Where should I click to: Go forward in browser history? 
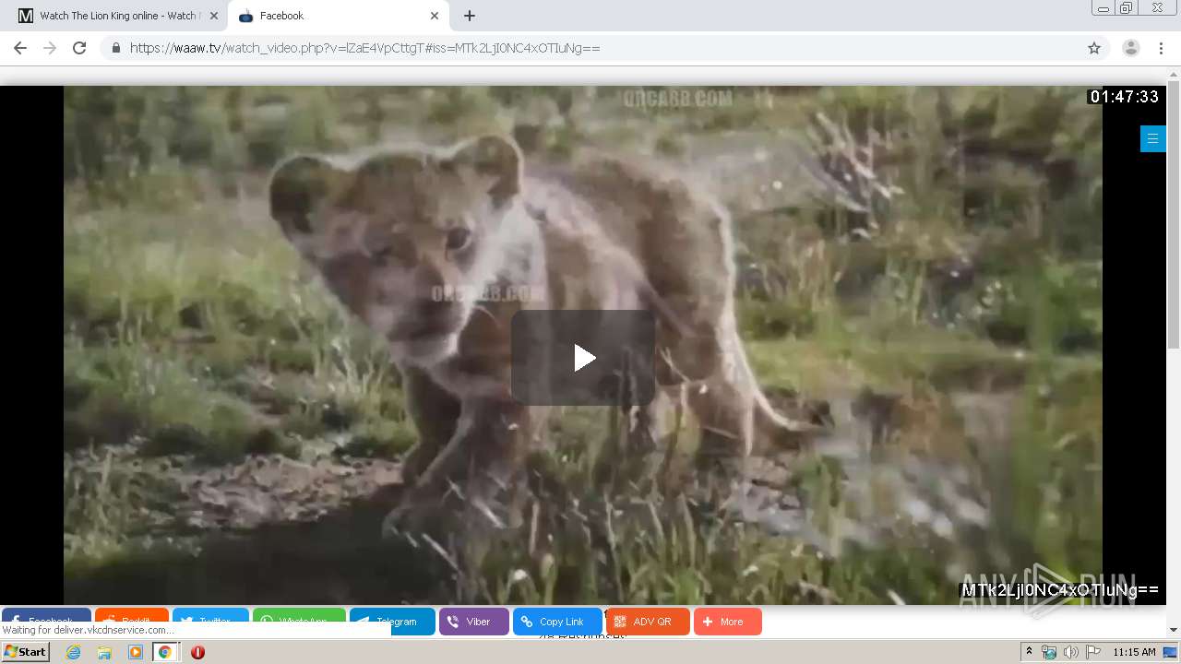click(50, 48)
